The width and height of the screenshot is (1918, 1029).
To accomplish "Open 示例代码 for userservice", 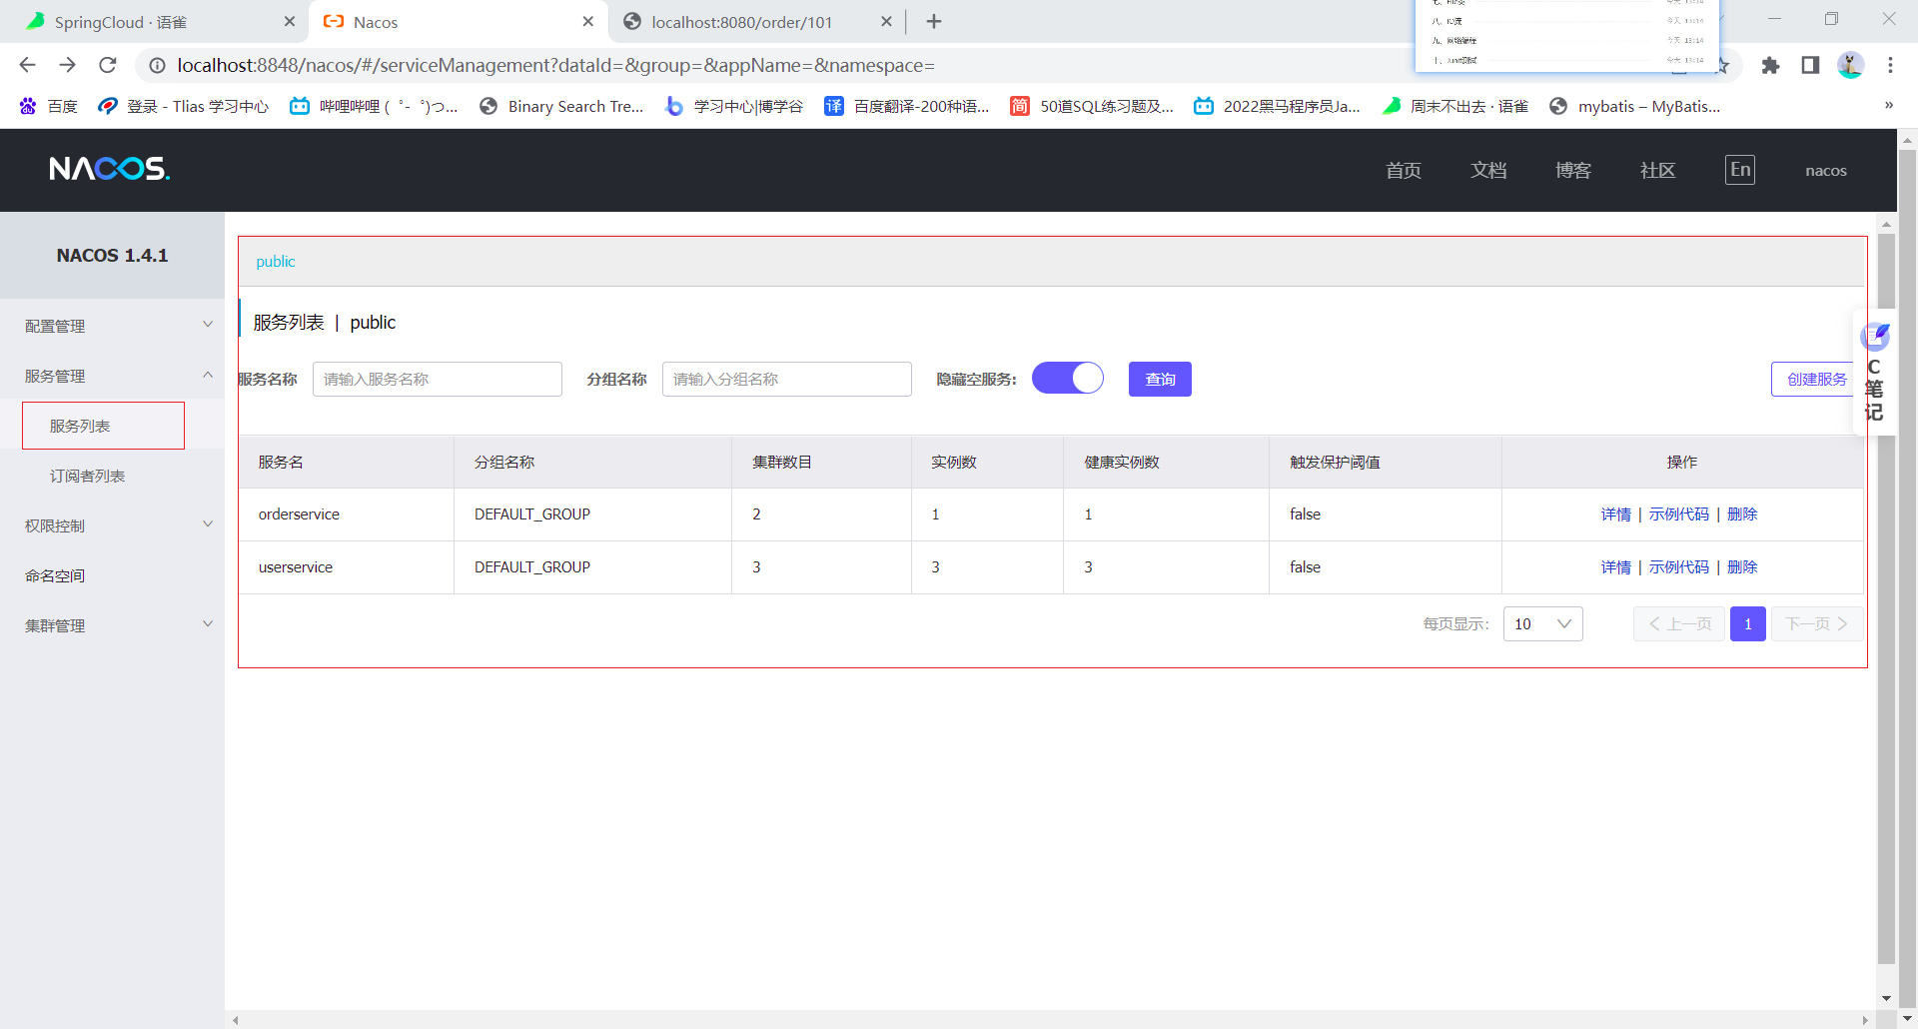I will click(1679, 566).
